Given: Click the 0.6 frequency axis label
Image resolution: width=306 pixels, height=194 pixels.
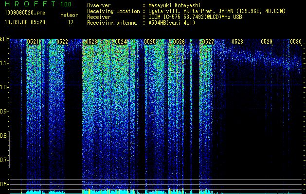Looking at the screenshot, I should 4,184.
